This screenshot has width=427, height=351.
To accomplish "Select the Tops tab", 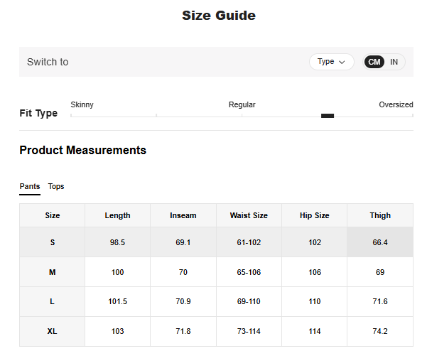I will (x=56, y=186).
